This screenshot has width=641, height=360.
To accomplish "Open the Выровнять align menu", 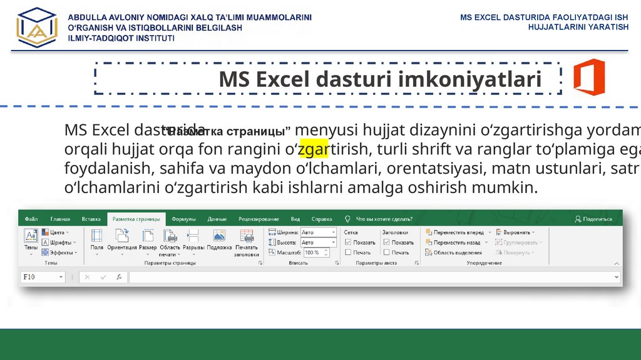I will click(516, 232).
